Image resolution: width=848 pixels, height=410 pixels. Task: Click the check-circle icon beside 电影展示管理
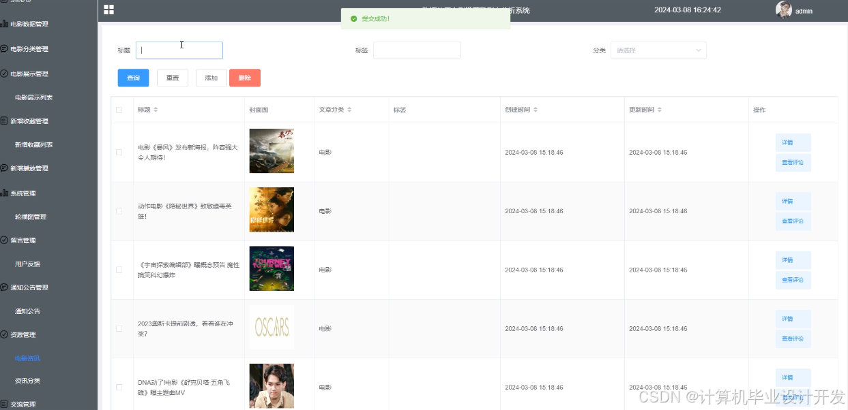pyautogui.click(x=4, y=74)
